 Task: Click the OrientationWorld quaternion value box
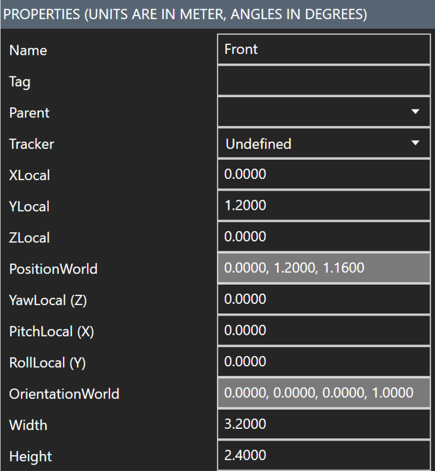coord(323,393)
